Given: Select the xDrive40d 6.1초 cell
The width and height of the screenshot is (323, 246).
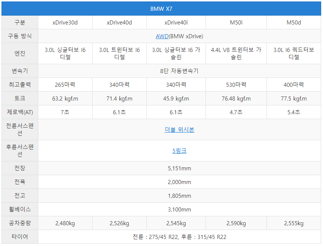Looking at the screenshot, I should click(119, 112).
